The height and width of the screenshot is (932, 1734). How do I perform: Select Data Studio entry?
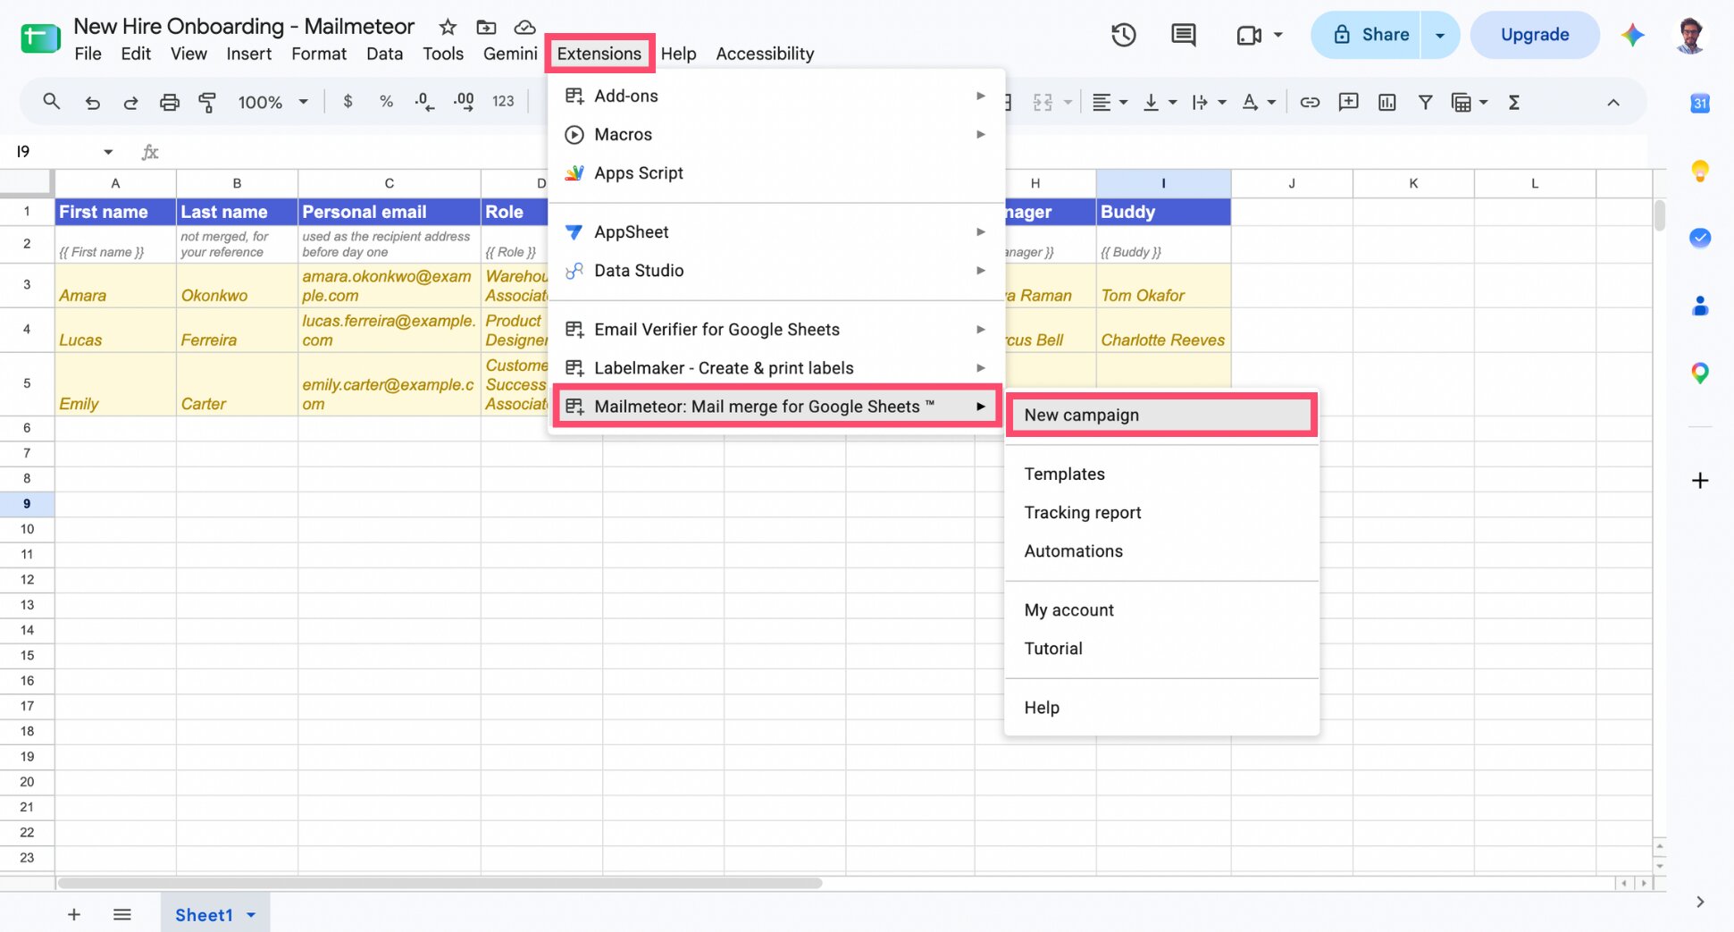click(x=775, y=270)
